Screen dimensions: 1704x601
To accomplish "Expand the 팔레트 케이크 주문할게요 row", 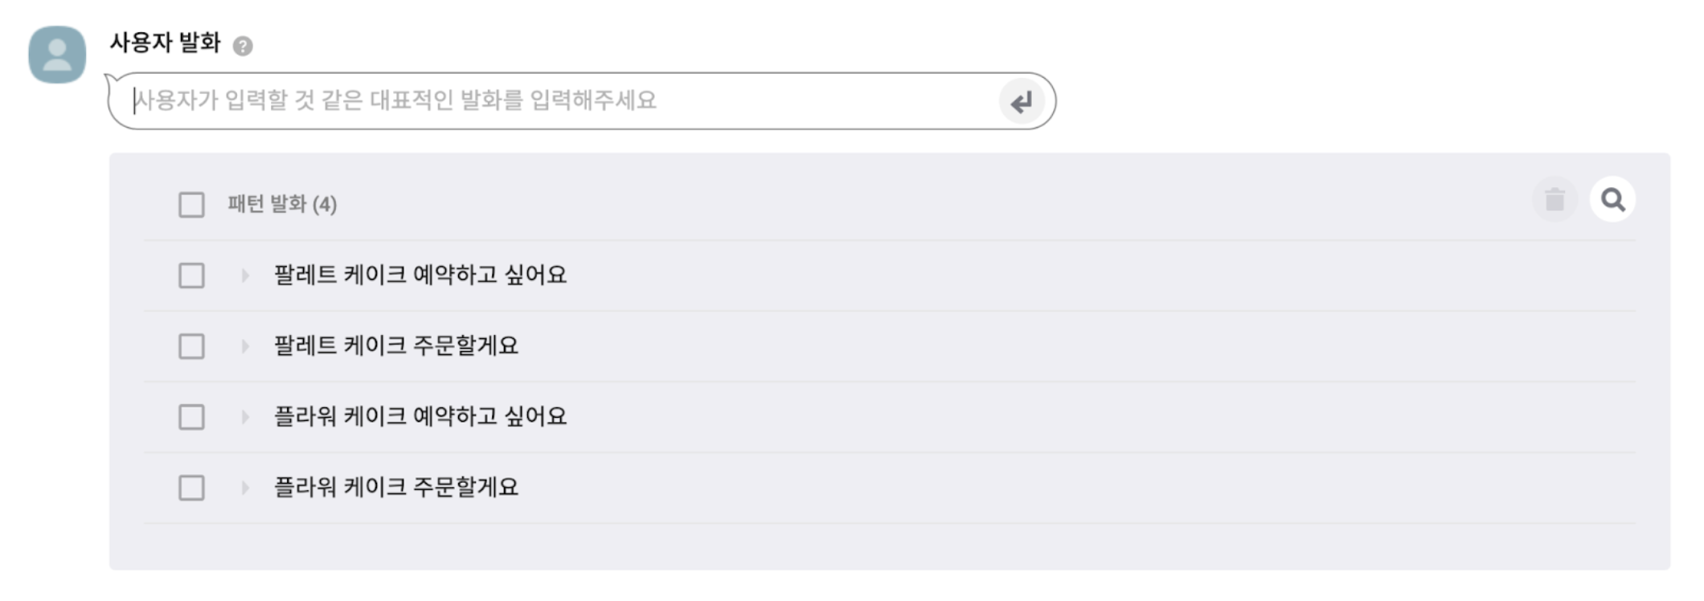I will [x=245, y=346].
